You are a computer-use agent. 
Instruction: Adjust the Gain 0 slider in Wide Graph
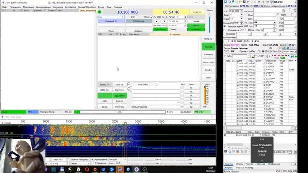[144, 160]
